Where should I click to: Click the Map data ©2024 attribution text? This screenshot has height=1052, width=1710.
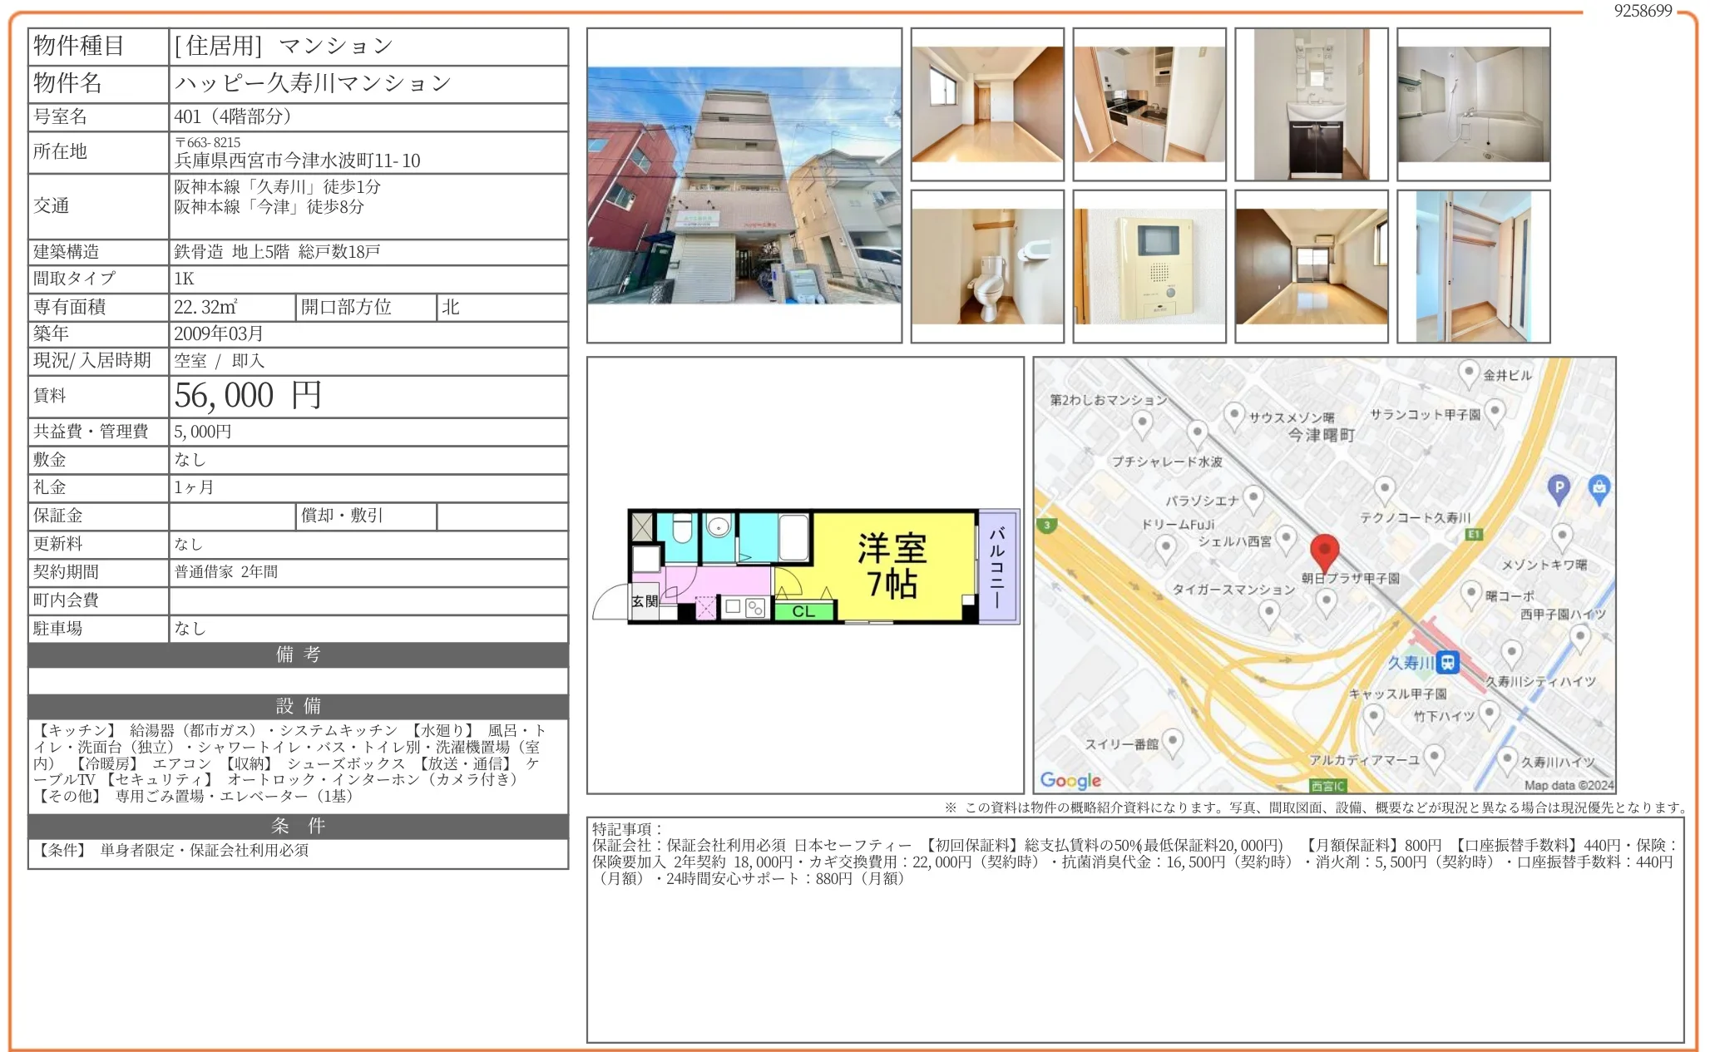tap(1569, 782)
